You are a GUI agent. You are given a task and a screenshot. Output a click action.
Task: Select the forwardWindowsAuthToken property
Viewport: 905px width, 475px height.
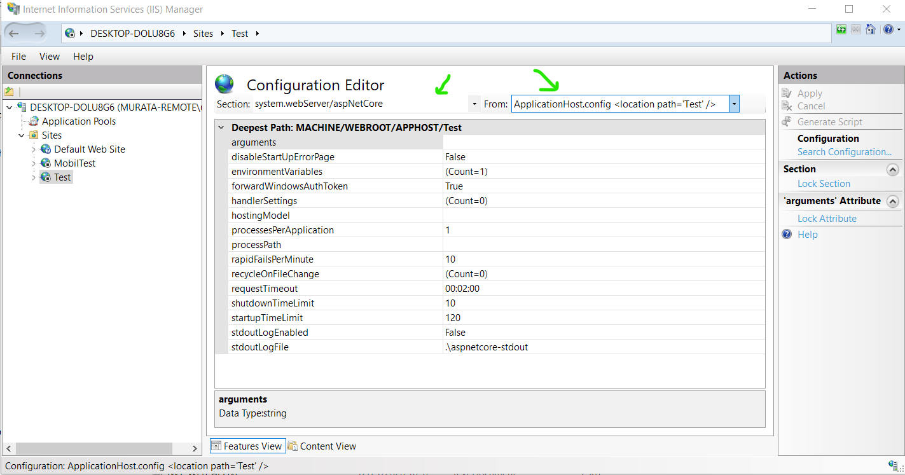pyautogui.click(x=289, y=186)
